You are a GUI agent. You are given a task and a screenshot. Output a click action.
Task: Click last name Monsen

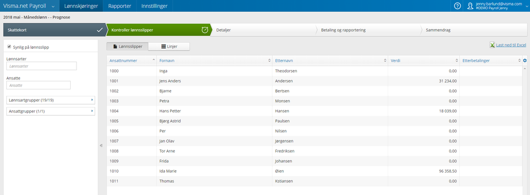[x=283, y=101]
